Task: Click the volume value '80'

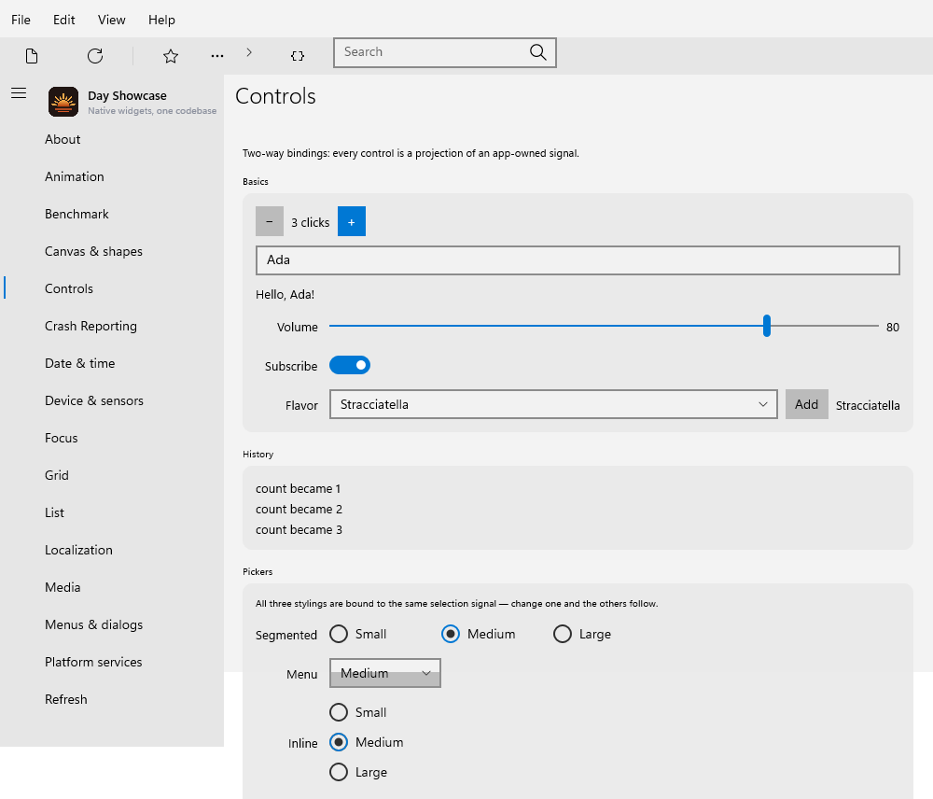Action: [x=893, y=328]
